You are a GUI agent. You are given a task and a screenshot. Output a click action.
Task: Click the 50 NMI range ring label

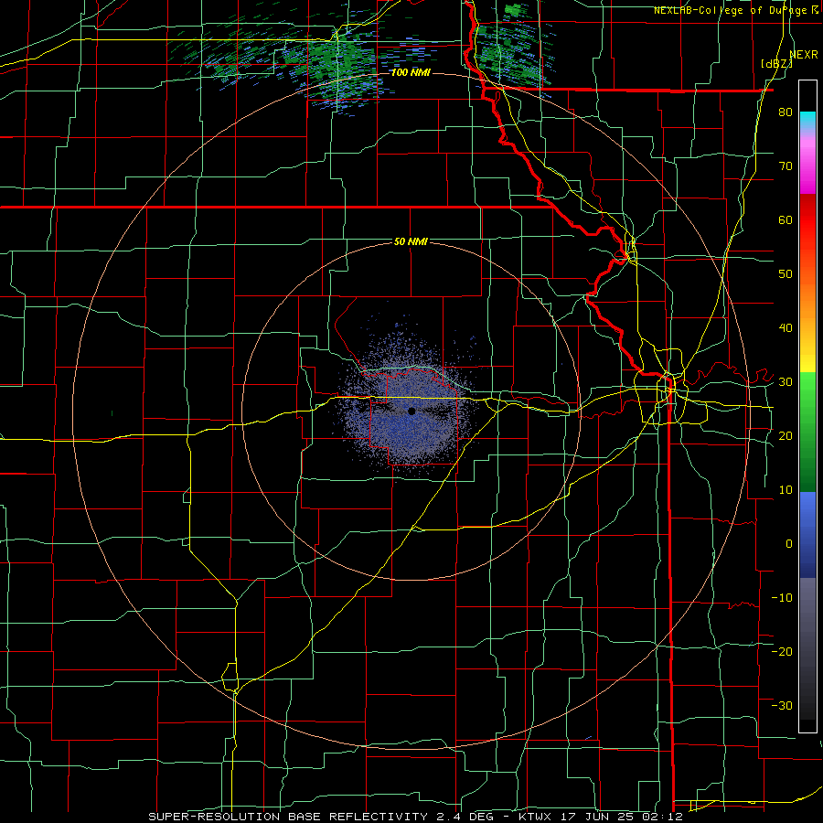411,242
